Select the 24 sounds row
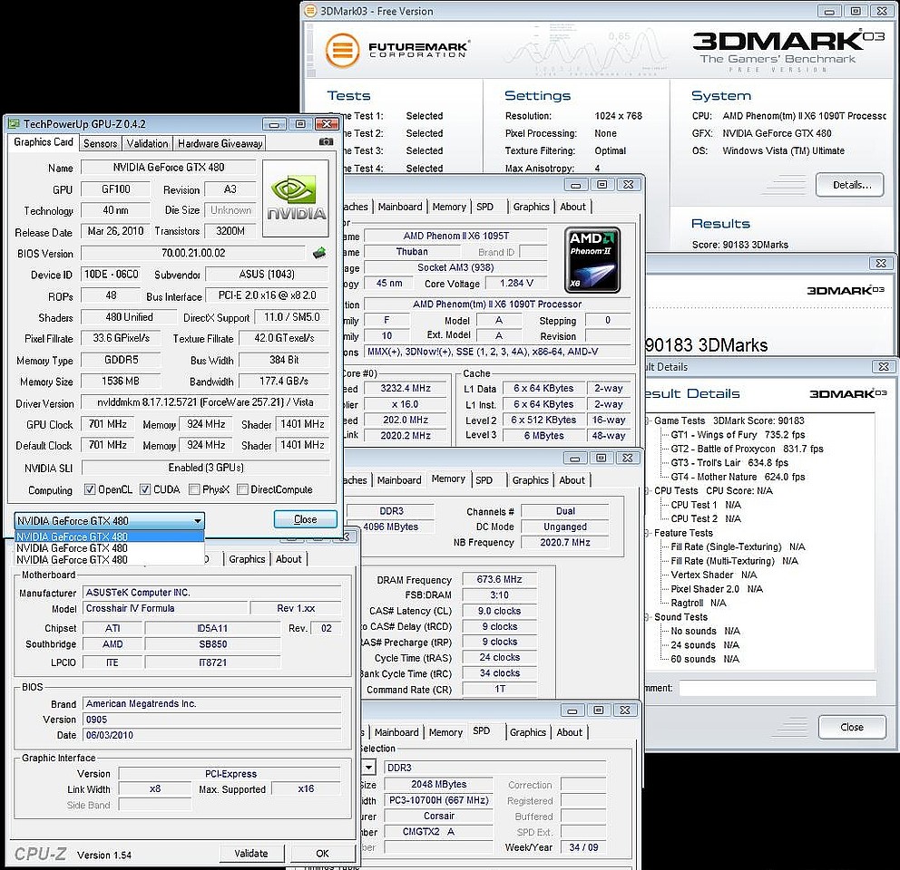900x870 pixels. [705, 645]
